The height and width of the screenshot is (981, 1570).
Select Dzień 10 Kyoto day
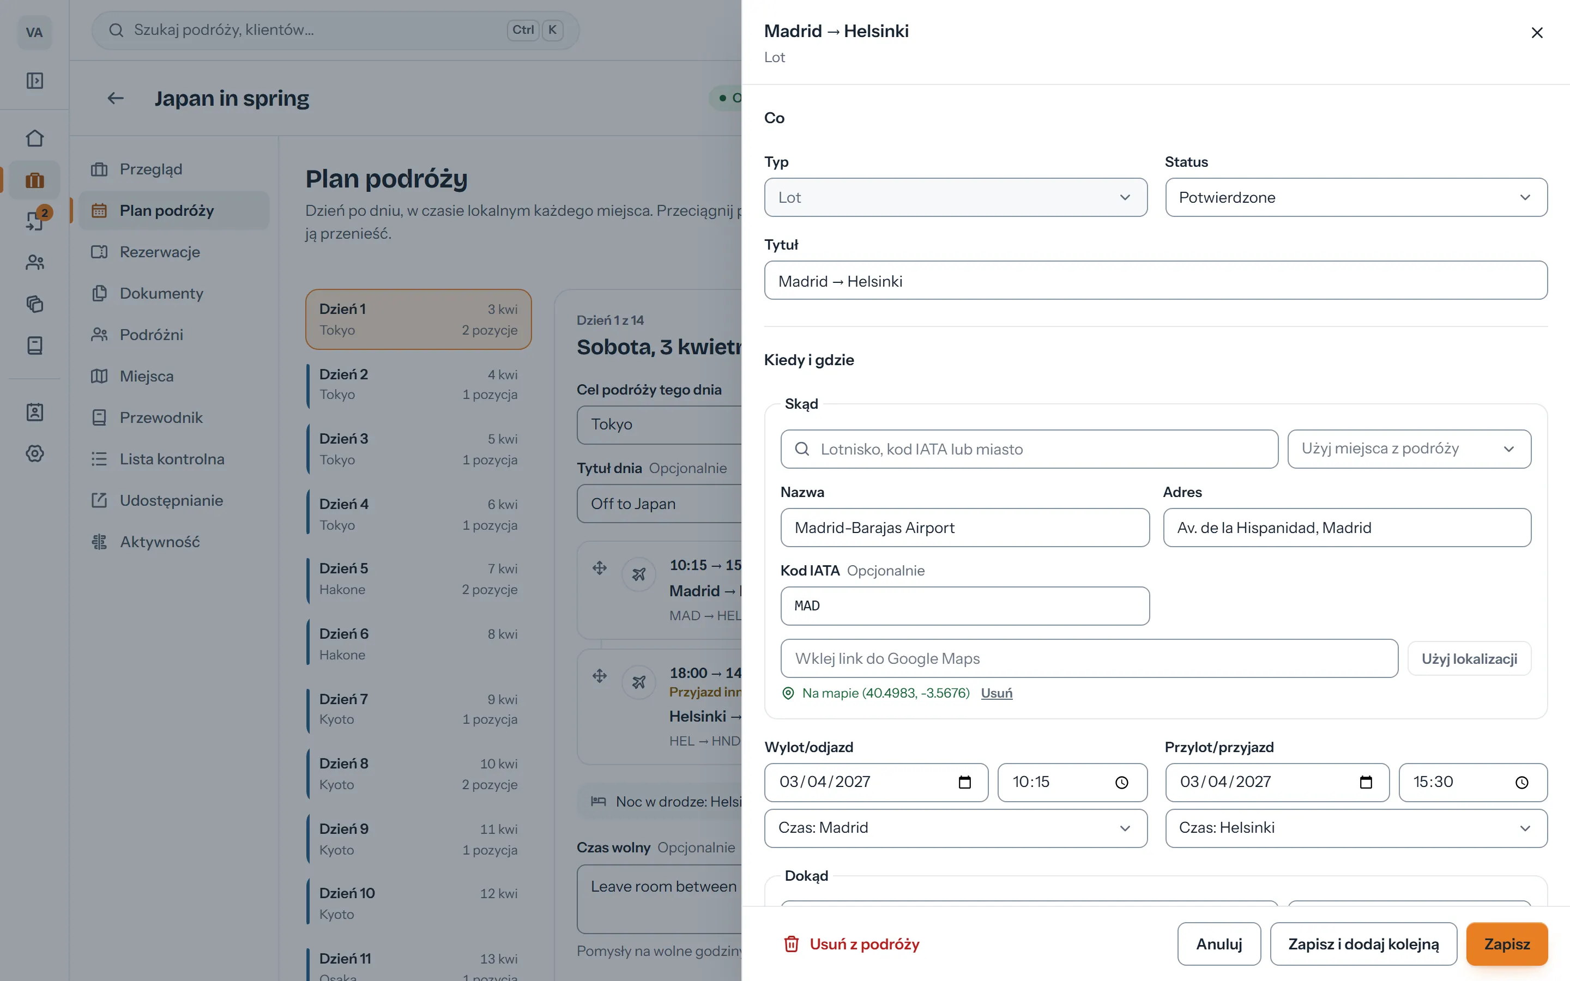(419, 903)
